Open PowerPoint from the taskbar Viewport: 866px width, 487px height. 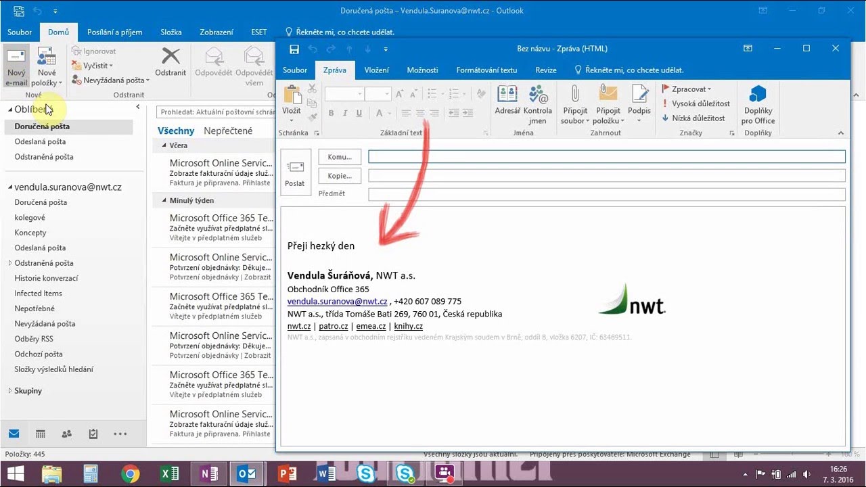click(x=288, y=474)
